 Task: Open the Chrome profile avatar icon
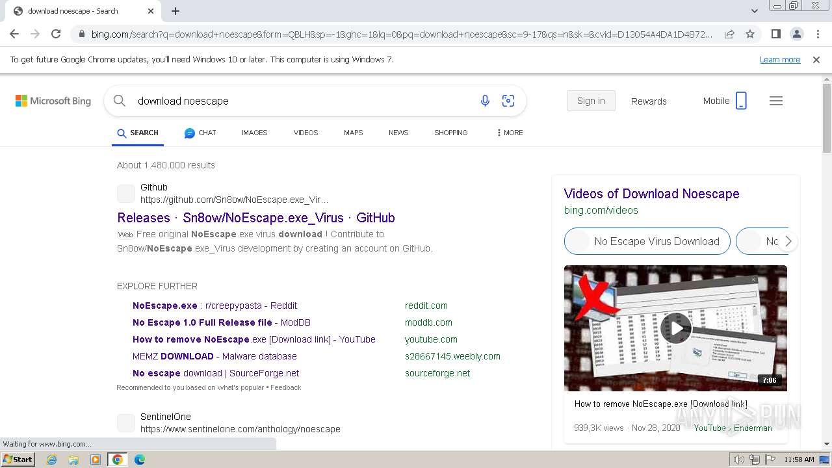[796, 34]
